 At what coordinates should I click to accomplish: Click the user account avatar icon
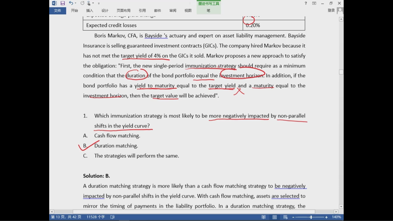pos(340,10)
